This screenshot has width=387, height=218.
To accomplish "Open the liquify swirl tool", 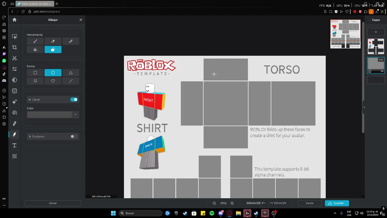I will [15, 113].
